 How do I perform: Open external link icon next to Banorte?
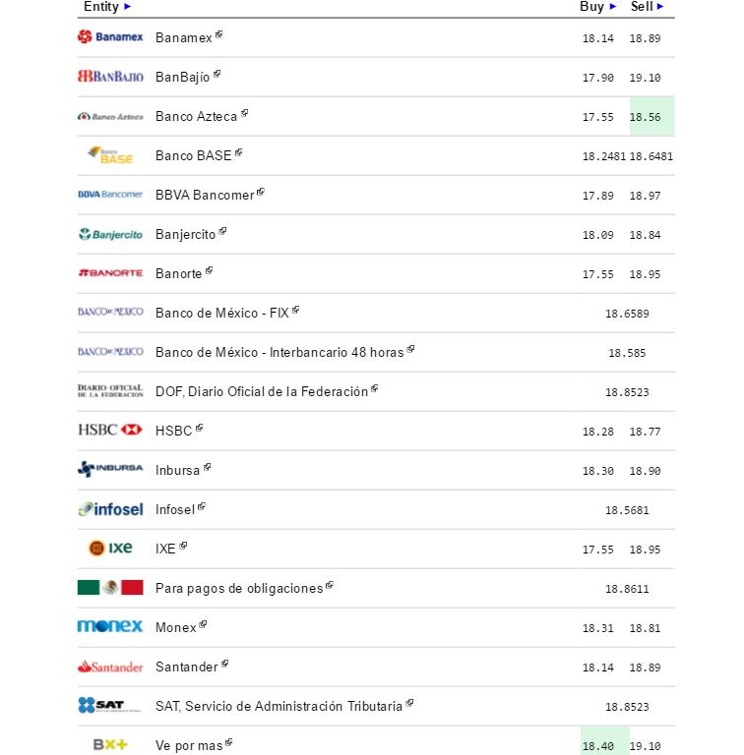tap(210, 270)
